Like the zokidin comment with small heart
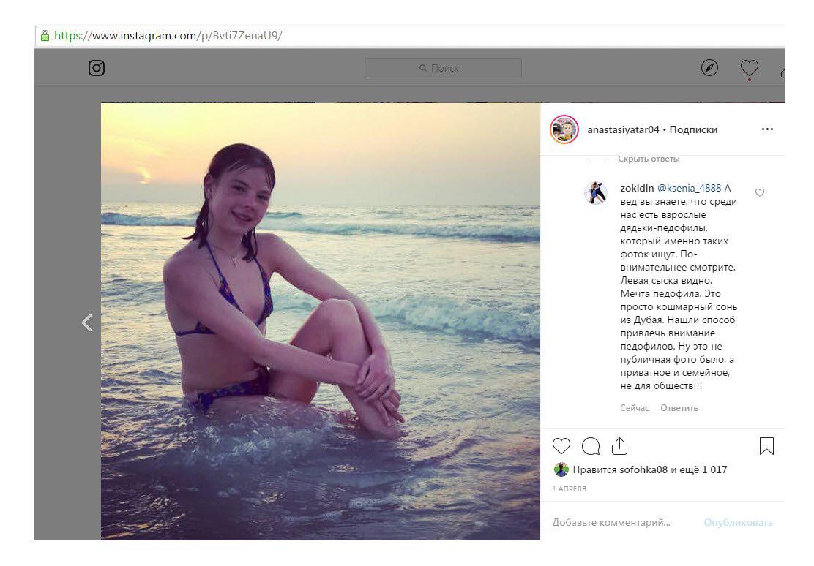Screen dimensions: 814x566 (760, 192)
